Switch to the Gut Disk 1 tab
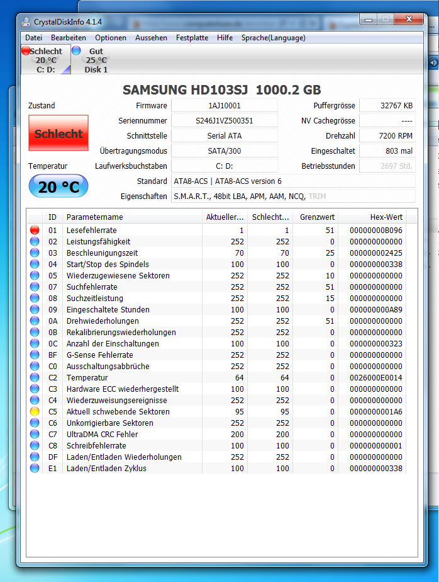Image resolution: width=439 pixels, height=582 pixels. (96, 60)
